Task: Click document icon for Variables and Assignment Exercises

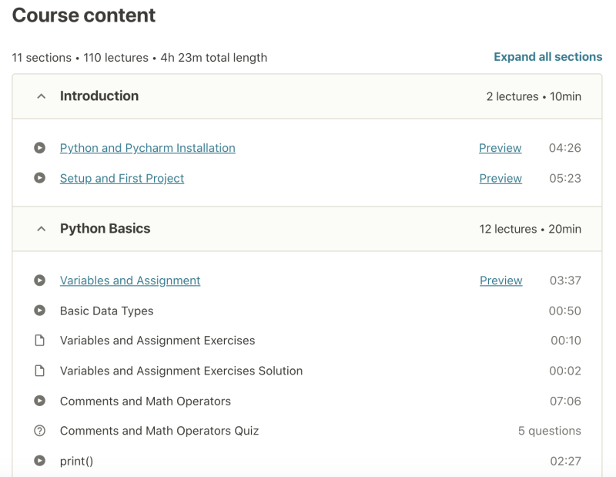Action: pyautogui.click(x=40, y=341)
